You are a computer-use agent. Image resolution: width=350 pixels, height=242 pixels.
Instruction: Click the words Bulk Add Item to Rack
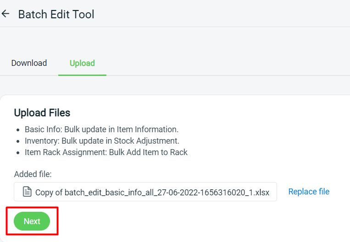[x=148, y=152]
